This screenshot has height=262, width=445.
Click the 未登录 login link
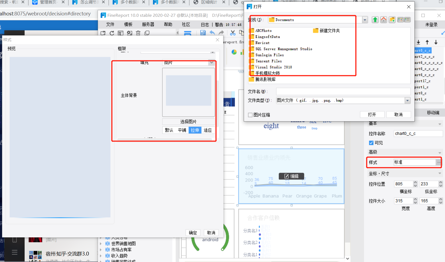[431, 25]
